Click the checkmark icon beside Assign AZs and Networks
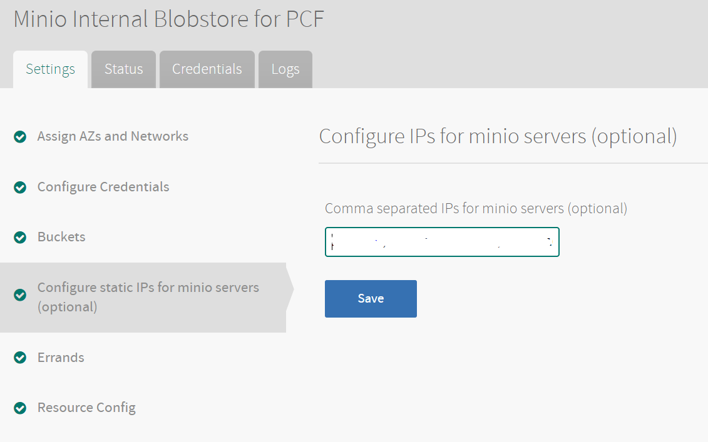The height and width of the screenshot is (442, 708). pyautogui.click(x=19, y=136)
